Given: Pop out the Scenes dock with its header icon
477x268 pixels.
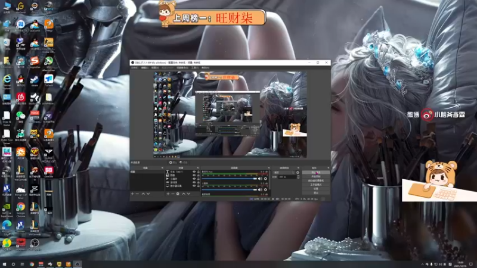Looking at the screenshot, I should point(162,168).
